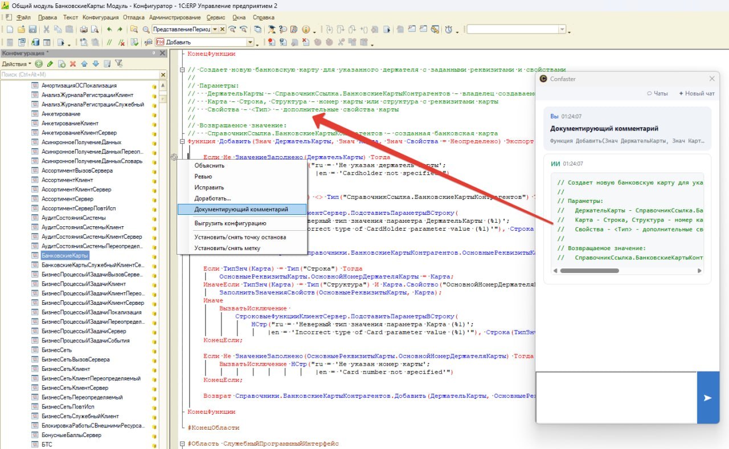Click the Save floppy disk icon
Screen dimensions: 729x449
(32, 29)
